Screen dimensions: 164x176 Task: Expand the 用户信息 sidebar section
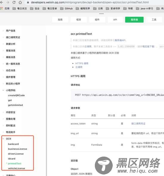(x=10, y=31)
